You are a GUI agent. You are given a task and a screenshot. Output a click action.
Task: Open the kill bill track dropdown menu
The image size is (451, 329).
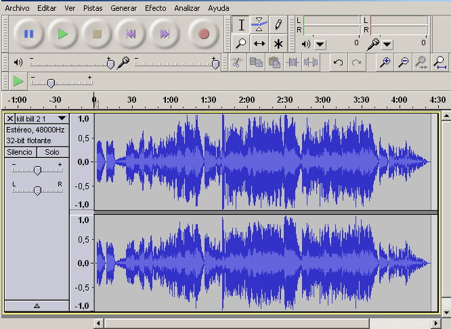pos(62,119)
